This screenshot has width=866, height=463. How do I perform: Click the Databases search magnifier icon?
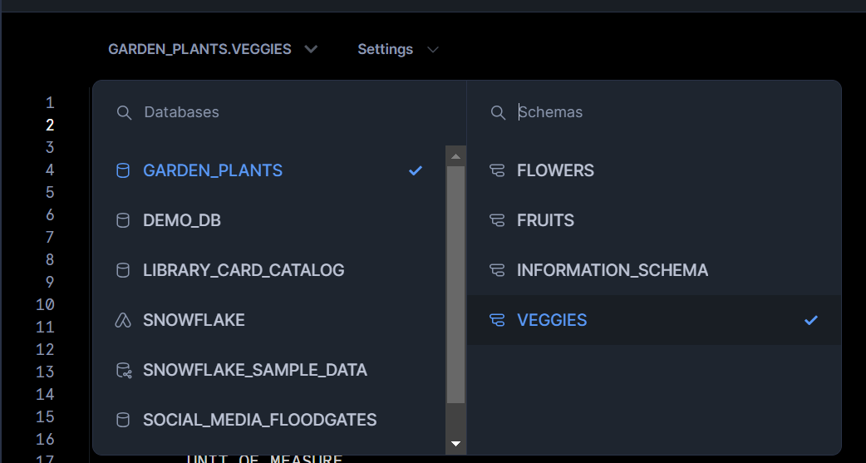pyautogui.click(x=125, y=113)
